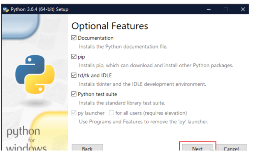
Task: Uncheck the Documentation checkbox
Action: tap(74, 38)
